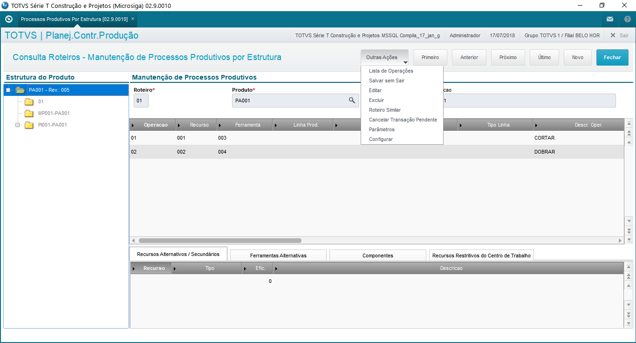Jump to last row in lower resources grid
This screenshot has width=636, height=343.
[629, 323]
